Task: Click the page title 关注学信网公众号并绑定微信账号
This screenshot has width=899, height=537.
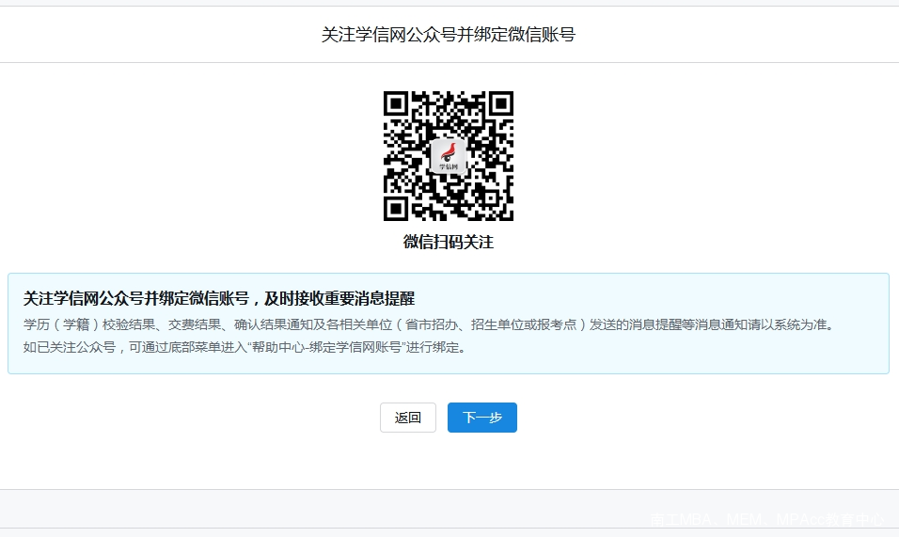Action: click(x=449, y=35)
